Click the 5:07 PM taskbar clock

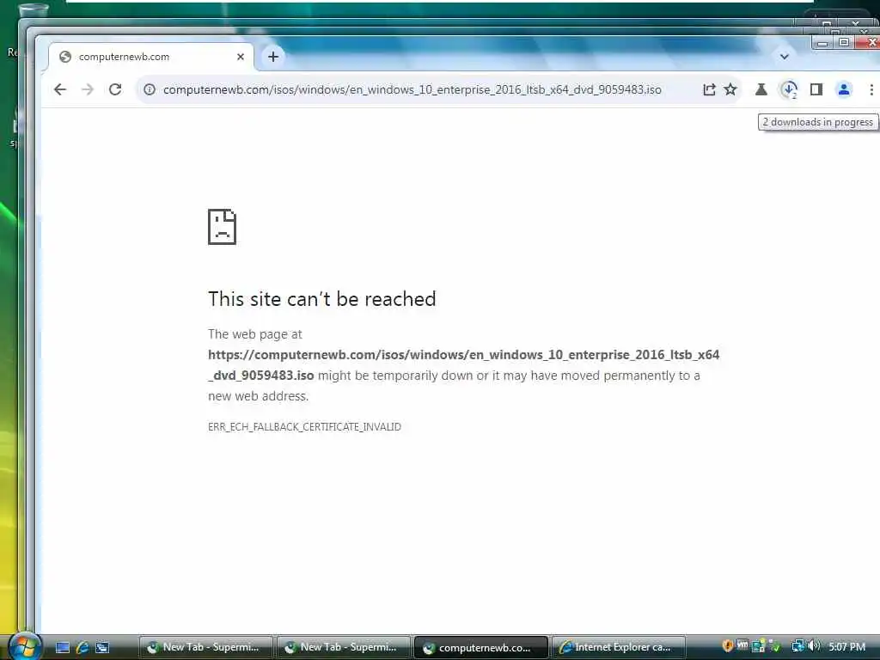[846, 647]
